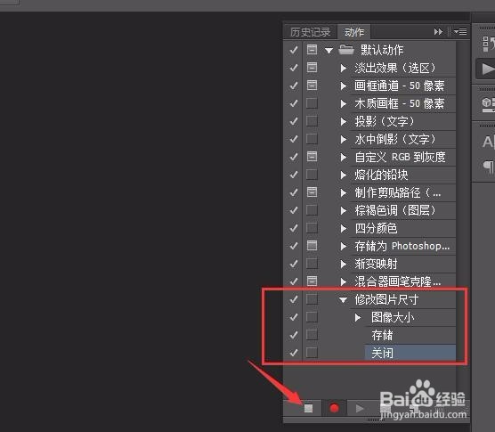Uncheck the checkmark for the 关闭 step
The image size is (495, 432).
point(294,353)
